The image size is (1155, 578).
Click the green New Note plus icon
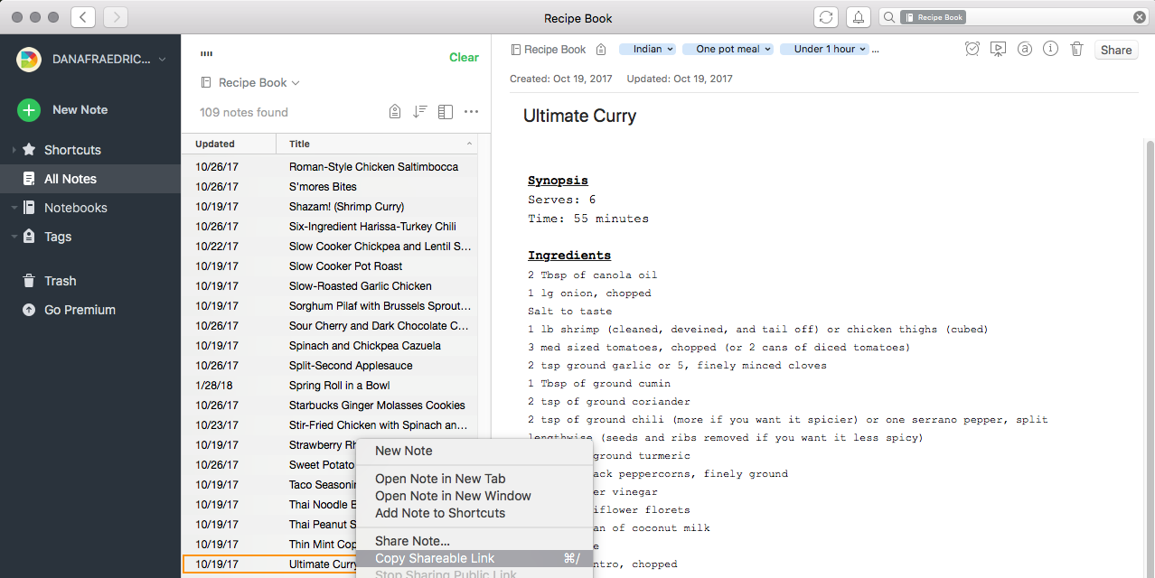click(29, 110)
